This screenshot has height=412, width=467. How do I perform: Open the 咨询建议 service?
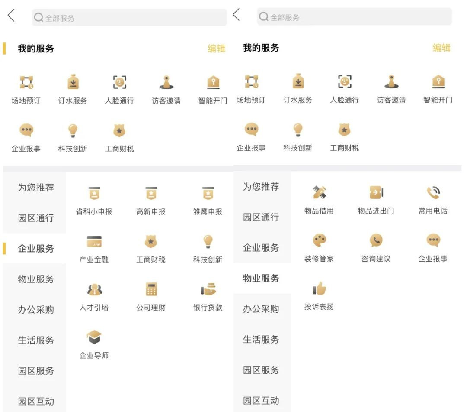[x=376, y=240]
